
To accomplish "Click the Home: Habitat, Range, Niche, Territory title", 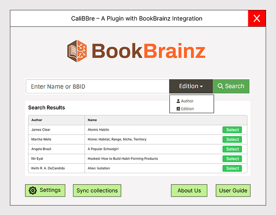I will click(x=117, y=139).
